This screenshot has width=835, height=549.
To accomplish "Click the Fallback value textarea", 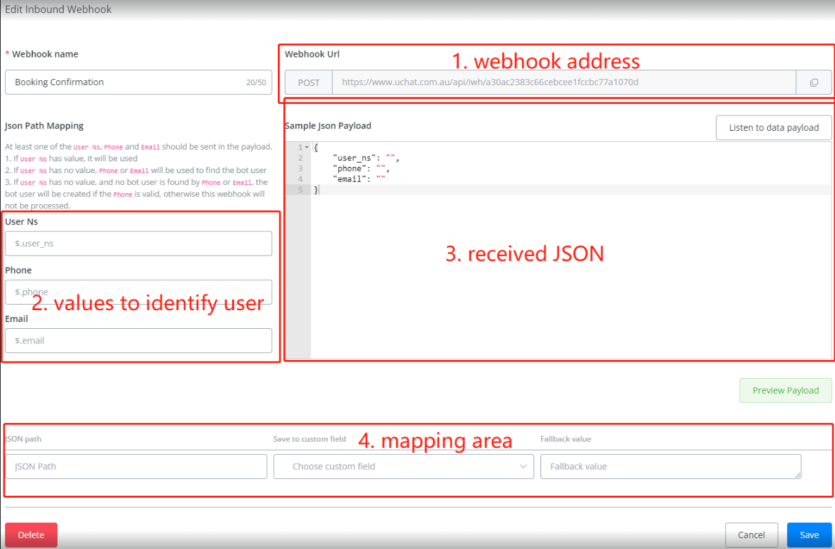I will tap(670, 467).
